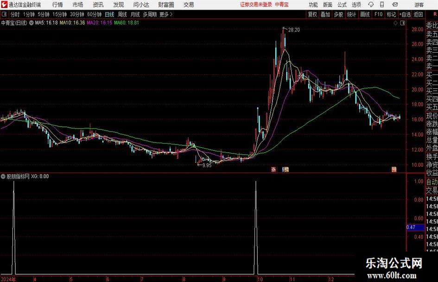Switch to 月线 monthly tab
The height and width of the screenshot is (282, 438).
pos(135,14)
